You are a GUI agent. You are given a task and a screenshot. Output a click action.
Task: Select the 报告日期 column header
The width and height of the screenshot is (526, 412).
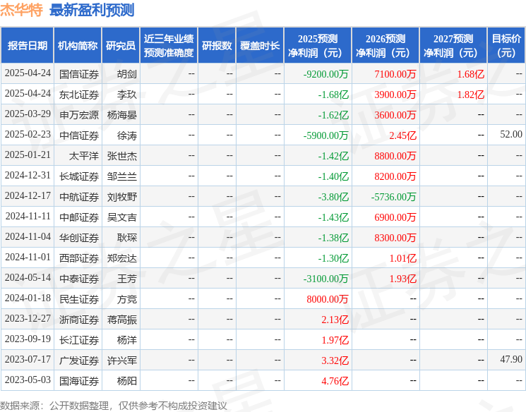[27, 46]
